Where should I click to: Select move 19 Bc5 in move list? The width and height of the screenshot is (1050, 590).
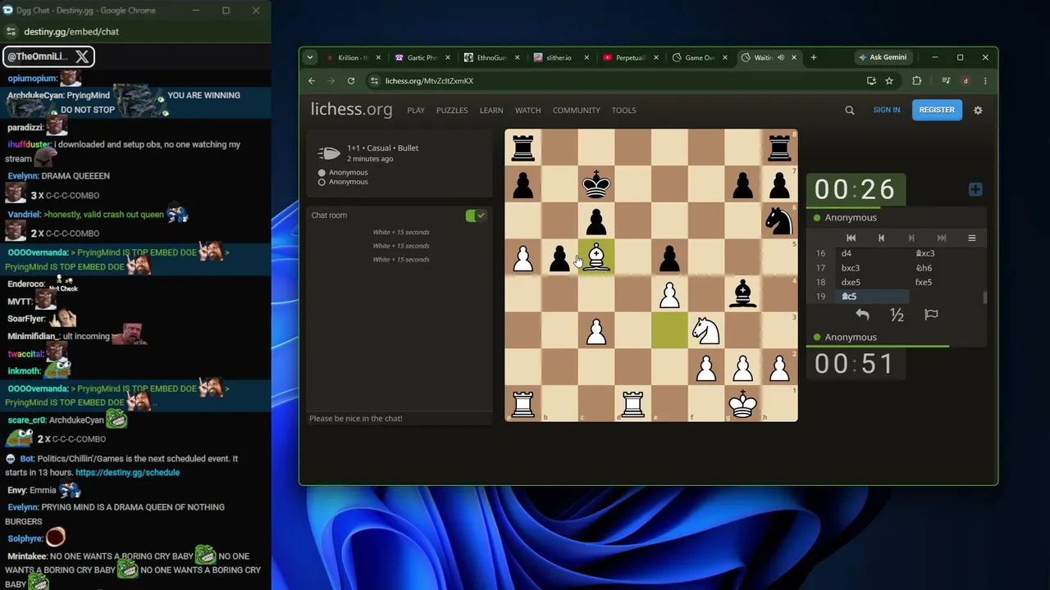coord(872,297)
